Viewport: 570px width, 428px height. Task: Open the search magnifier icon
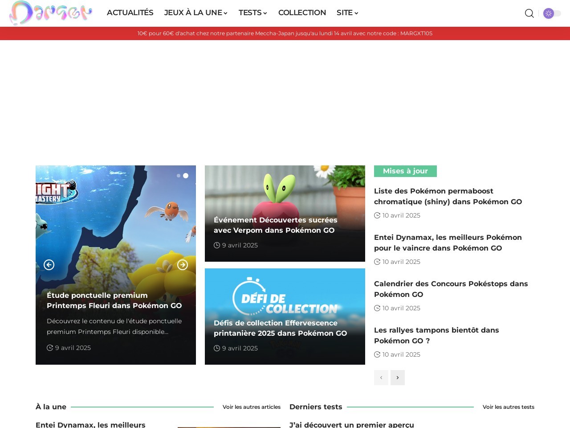529,13
